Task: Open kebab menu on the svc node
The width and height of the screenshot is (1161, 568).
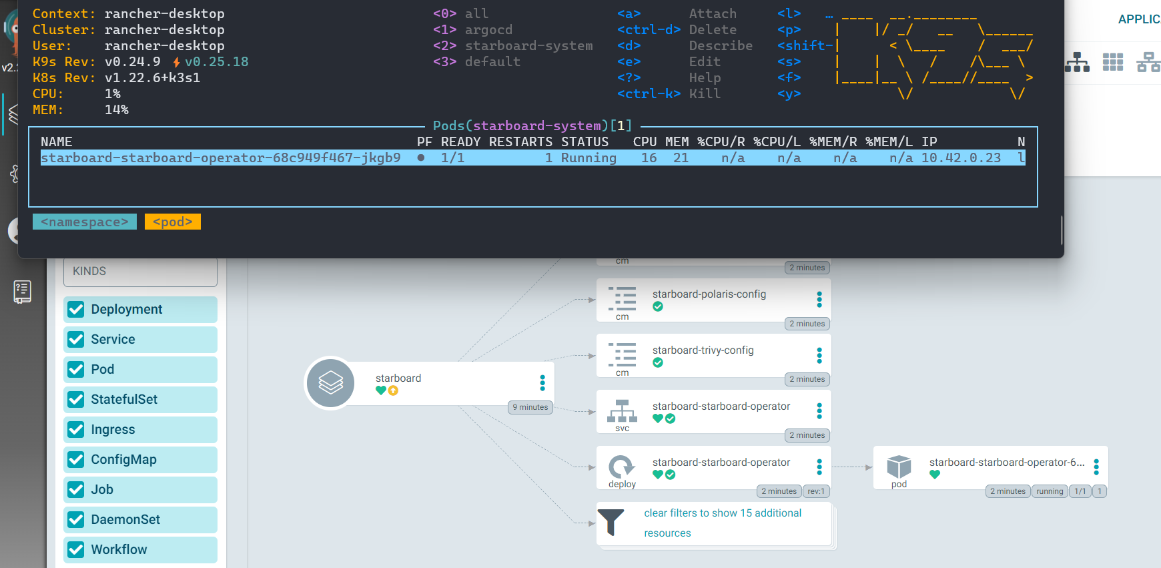Action: 819,411
